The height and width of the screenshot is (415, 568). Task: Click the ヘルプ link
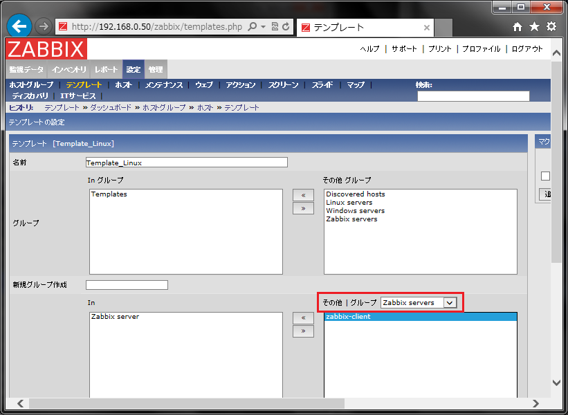coord(369,49)
